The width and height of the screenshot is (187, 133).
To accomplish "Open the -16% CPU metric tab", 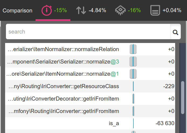I will tap(134, 11).
